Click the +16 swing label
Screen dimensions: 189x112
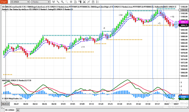pyautogui.click(x=172, y=17)
